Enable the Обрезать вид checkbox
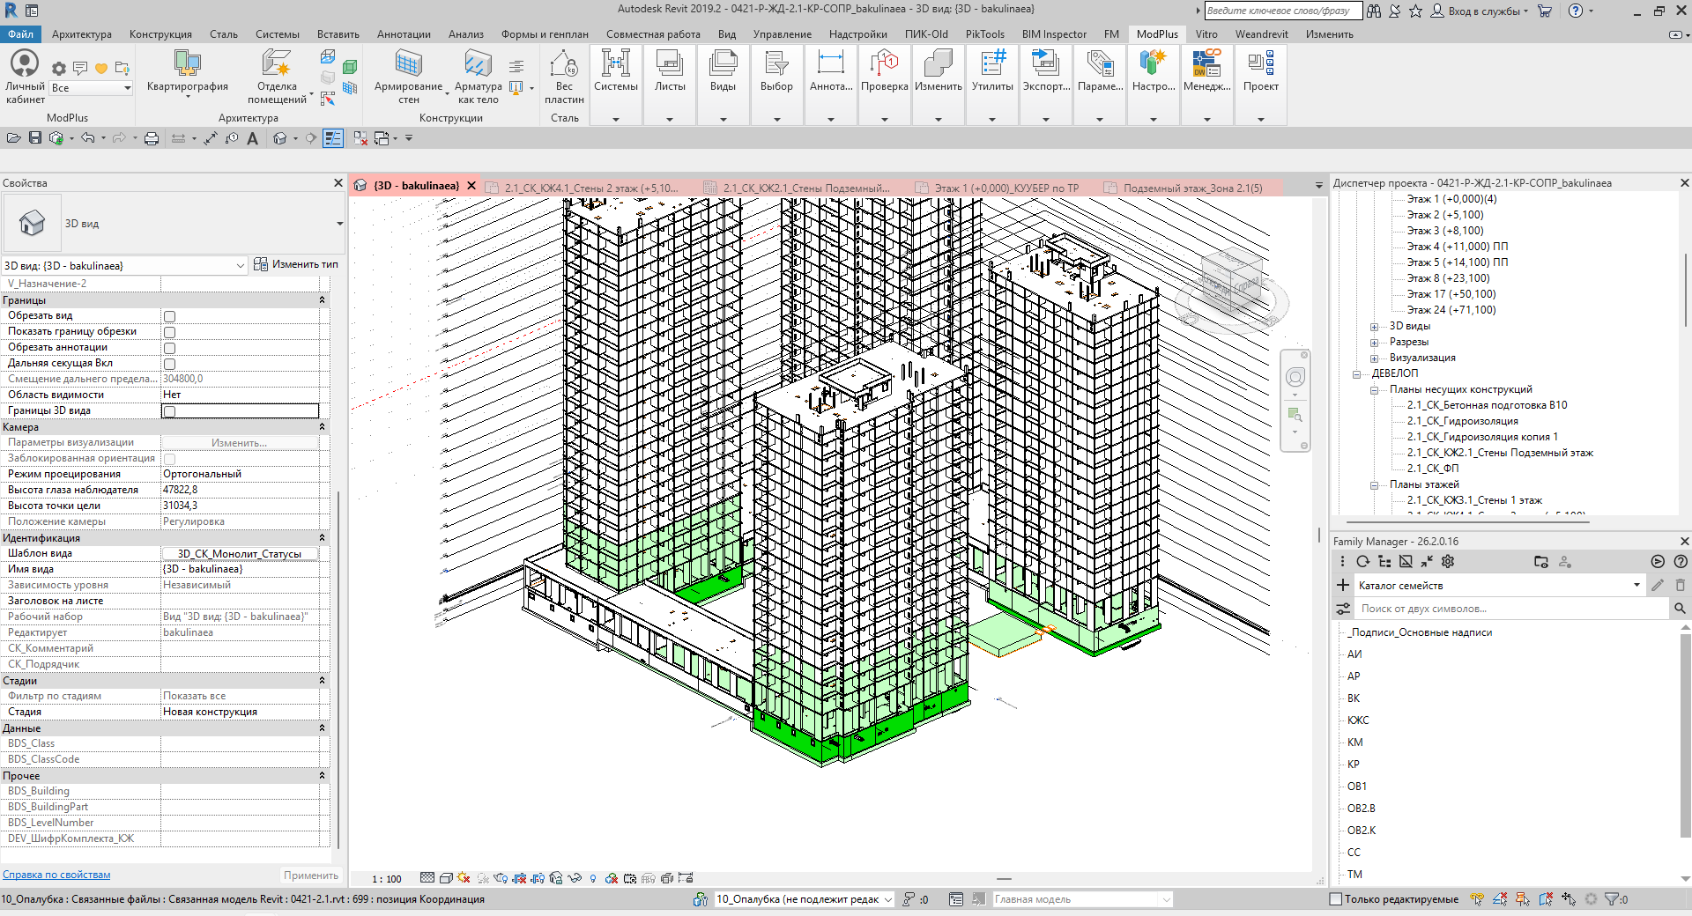 coord(169,316)
